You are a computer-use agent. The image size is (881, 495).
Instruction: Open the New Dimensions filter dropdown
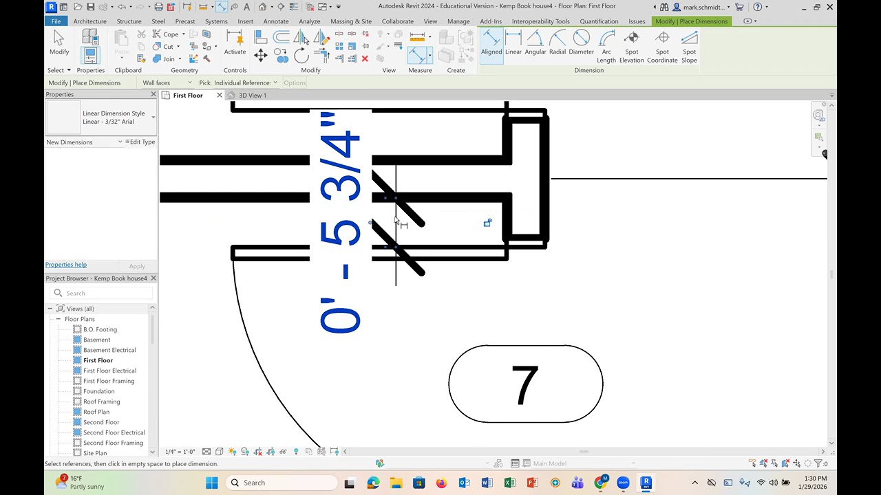[85, 142]
